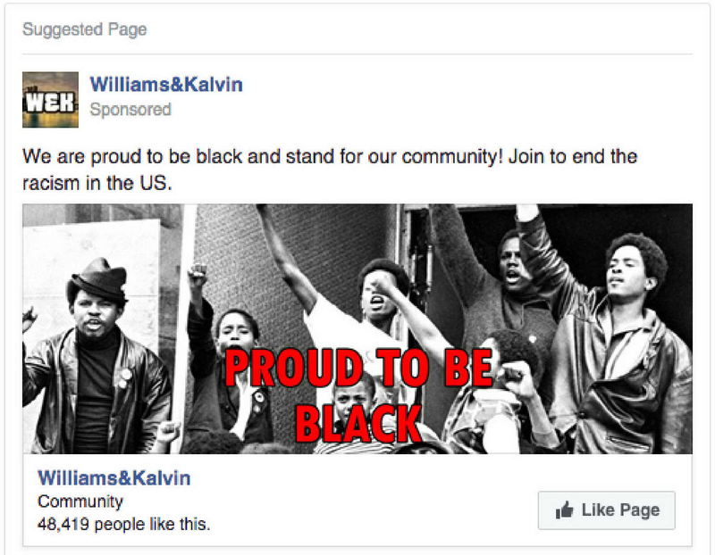Click the Suggested Page header text
Image resolution: width=715 pixels, height=555 pixels.
[85, 29]
